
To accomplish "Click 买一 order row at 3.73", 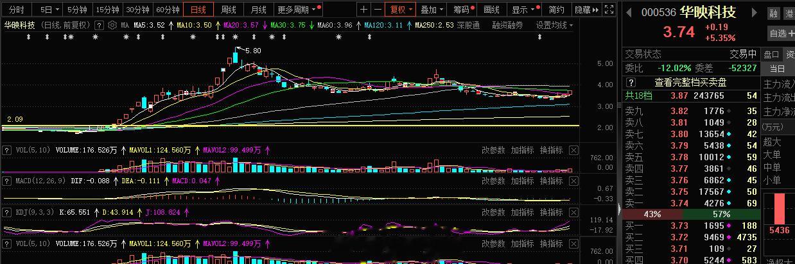I will tap(691, 226).
